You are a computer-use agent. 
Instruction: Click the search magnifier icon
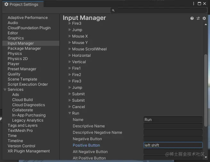click(113, 11)
